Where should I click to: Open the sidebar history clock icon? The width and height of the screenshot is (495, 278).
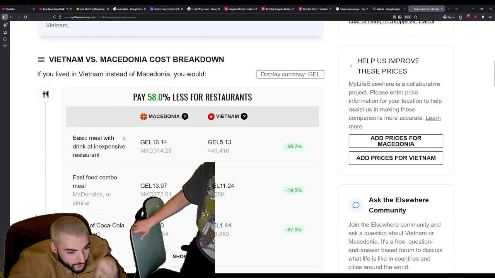[x=5, y=39]
